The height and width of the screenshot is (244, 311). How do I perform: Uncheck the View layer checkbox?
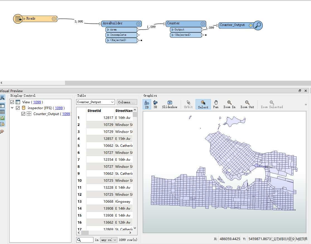12,102
